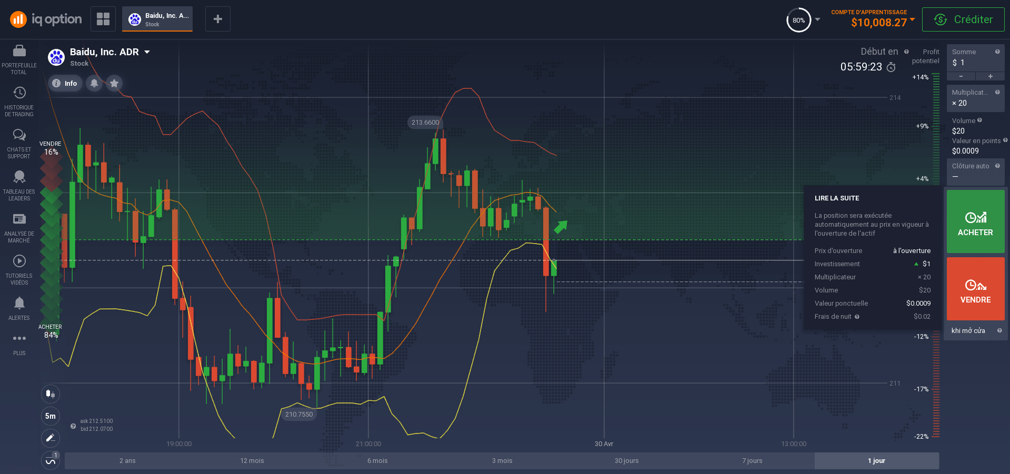
Task: Decrease Somme with minus button
Action: (x=961, y=76)
